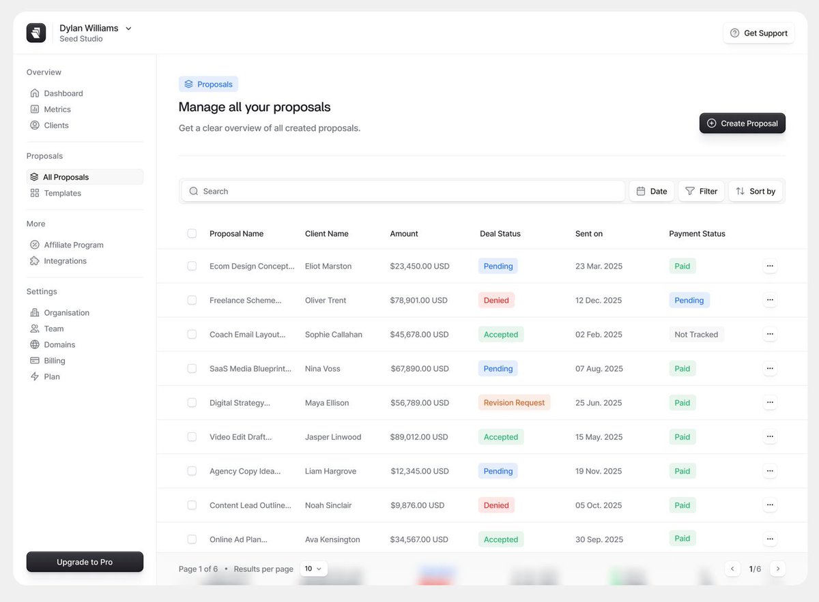The height and width of the screenshot is (602, 819).
Task: Check the Agency Copy Idea row checkbox
Action: [192, 470]
